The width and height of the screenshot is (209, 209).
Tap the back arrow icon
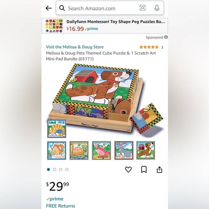[49, 8]
